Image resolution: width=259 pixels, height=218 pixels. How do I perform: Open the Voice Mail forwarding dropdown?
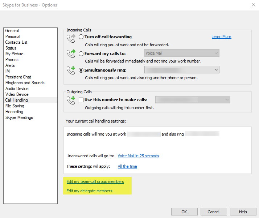182,53
